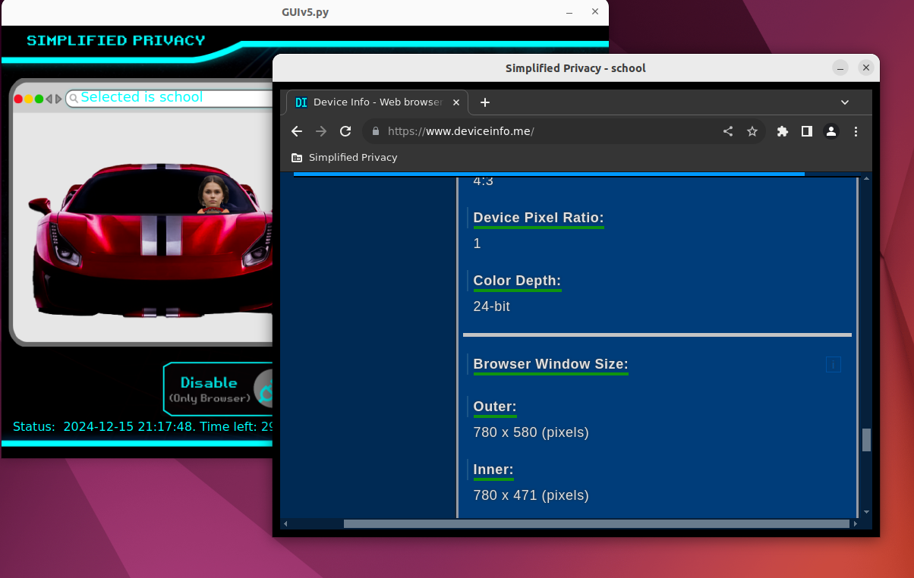The image size is (914, 578).
Task: Open the profile avatar menu
Action: click(x=831, y=131)
